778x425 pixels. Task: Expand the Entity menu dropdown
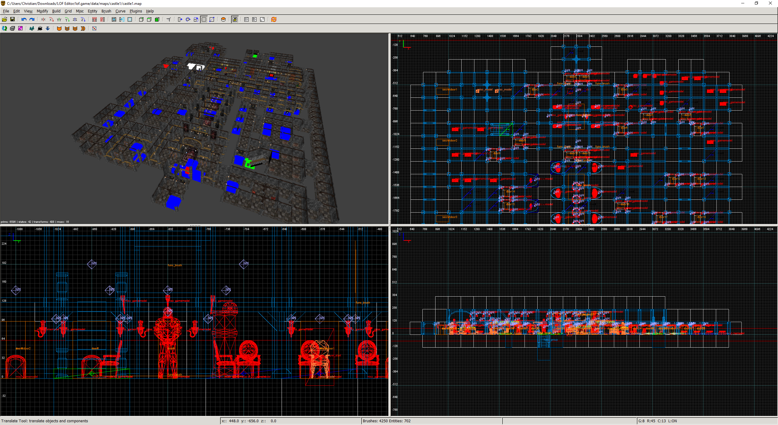tap(92, 11)
